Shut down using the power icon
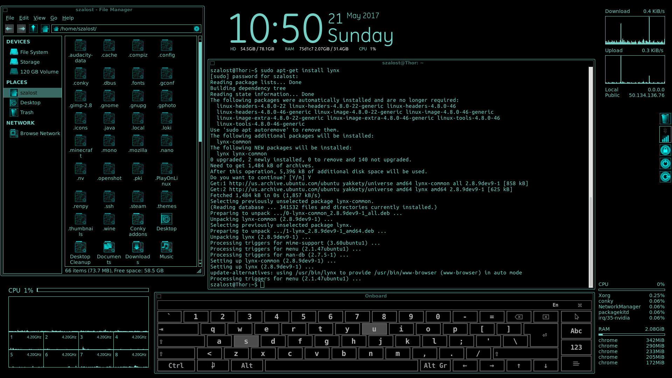 tap(665, 163)
